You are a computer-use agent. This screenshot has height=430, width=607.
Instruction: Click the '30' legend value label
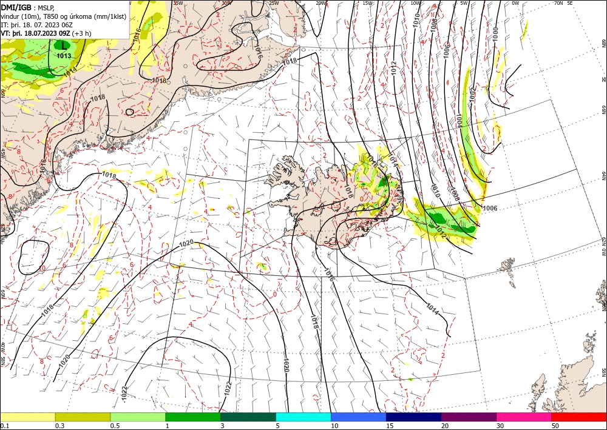[x=500, y=426]
